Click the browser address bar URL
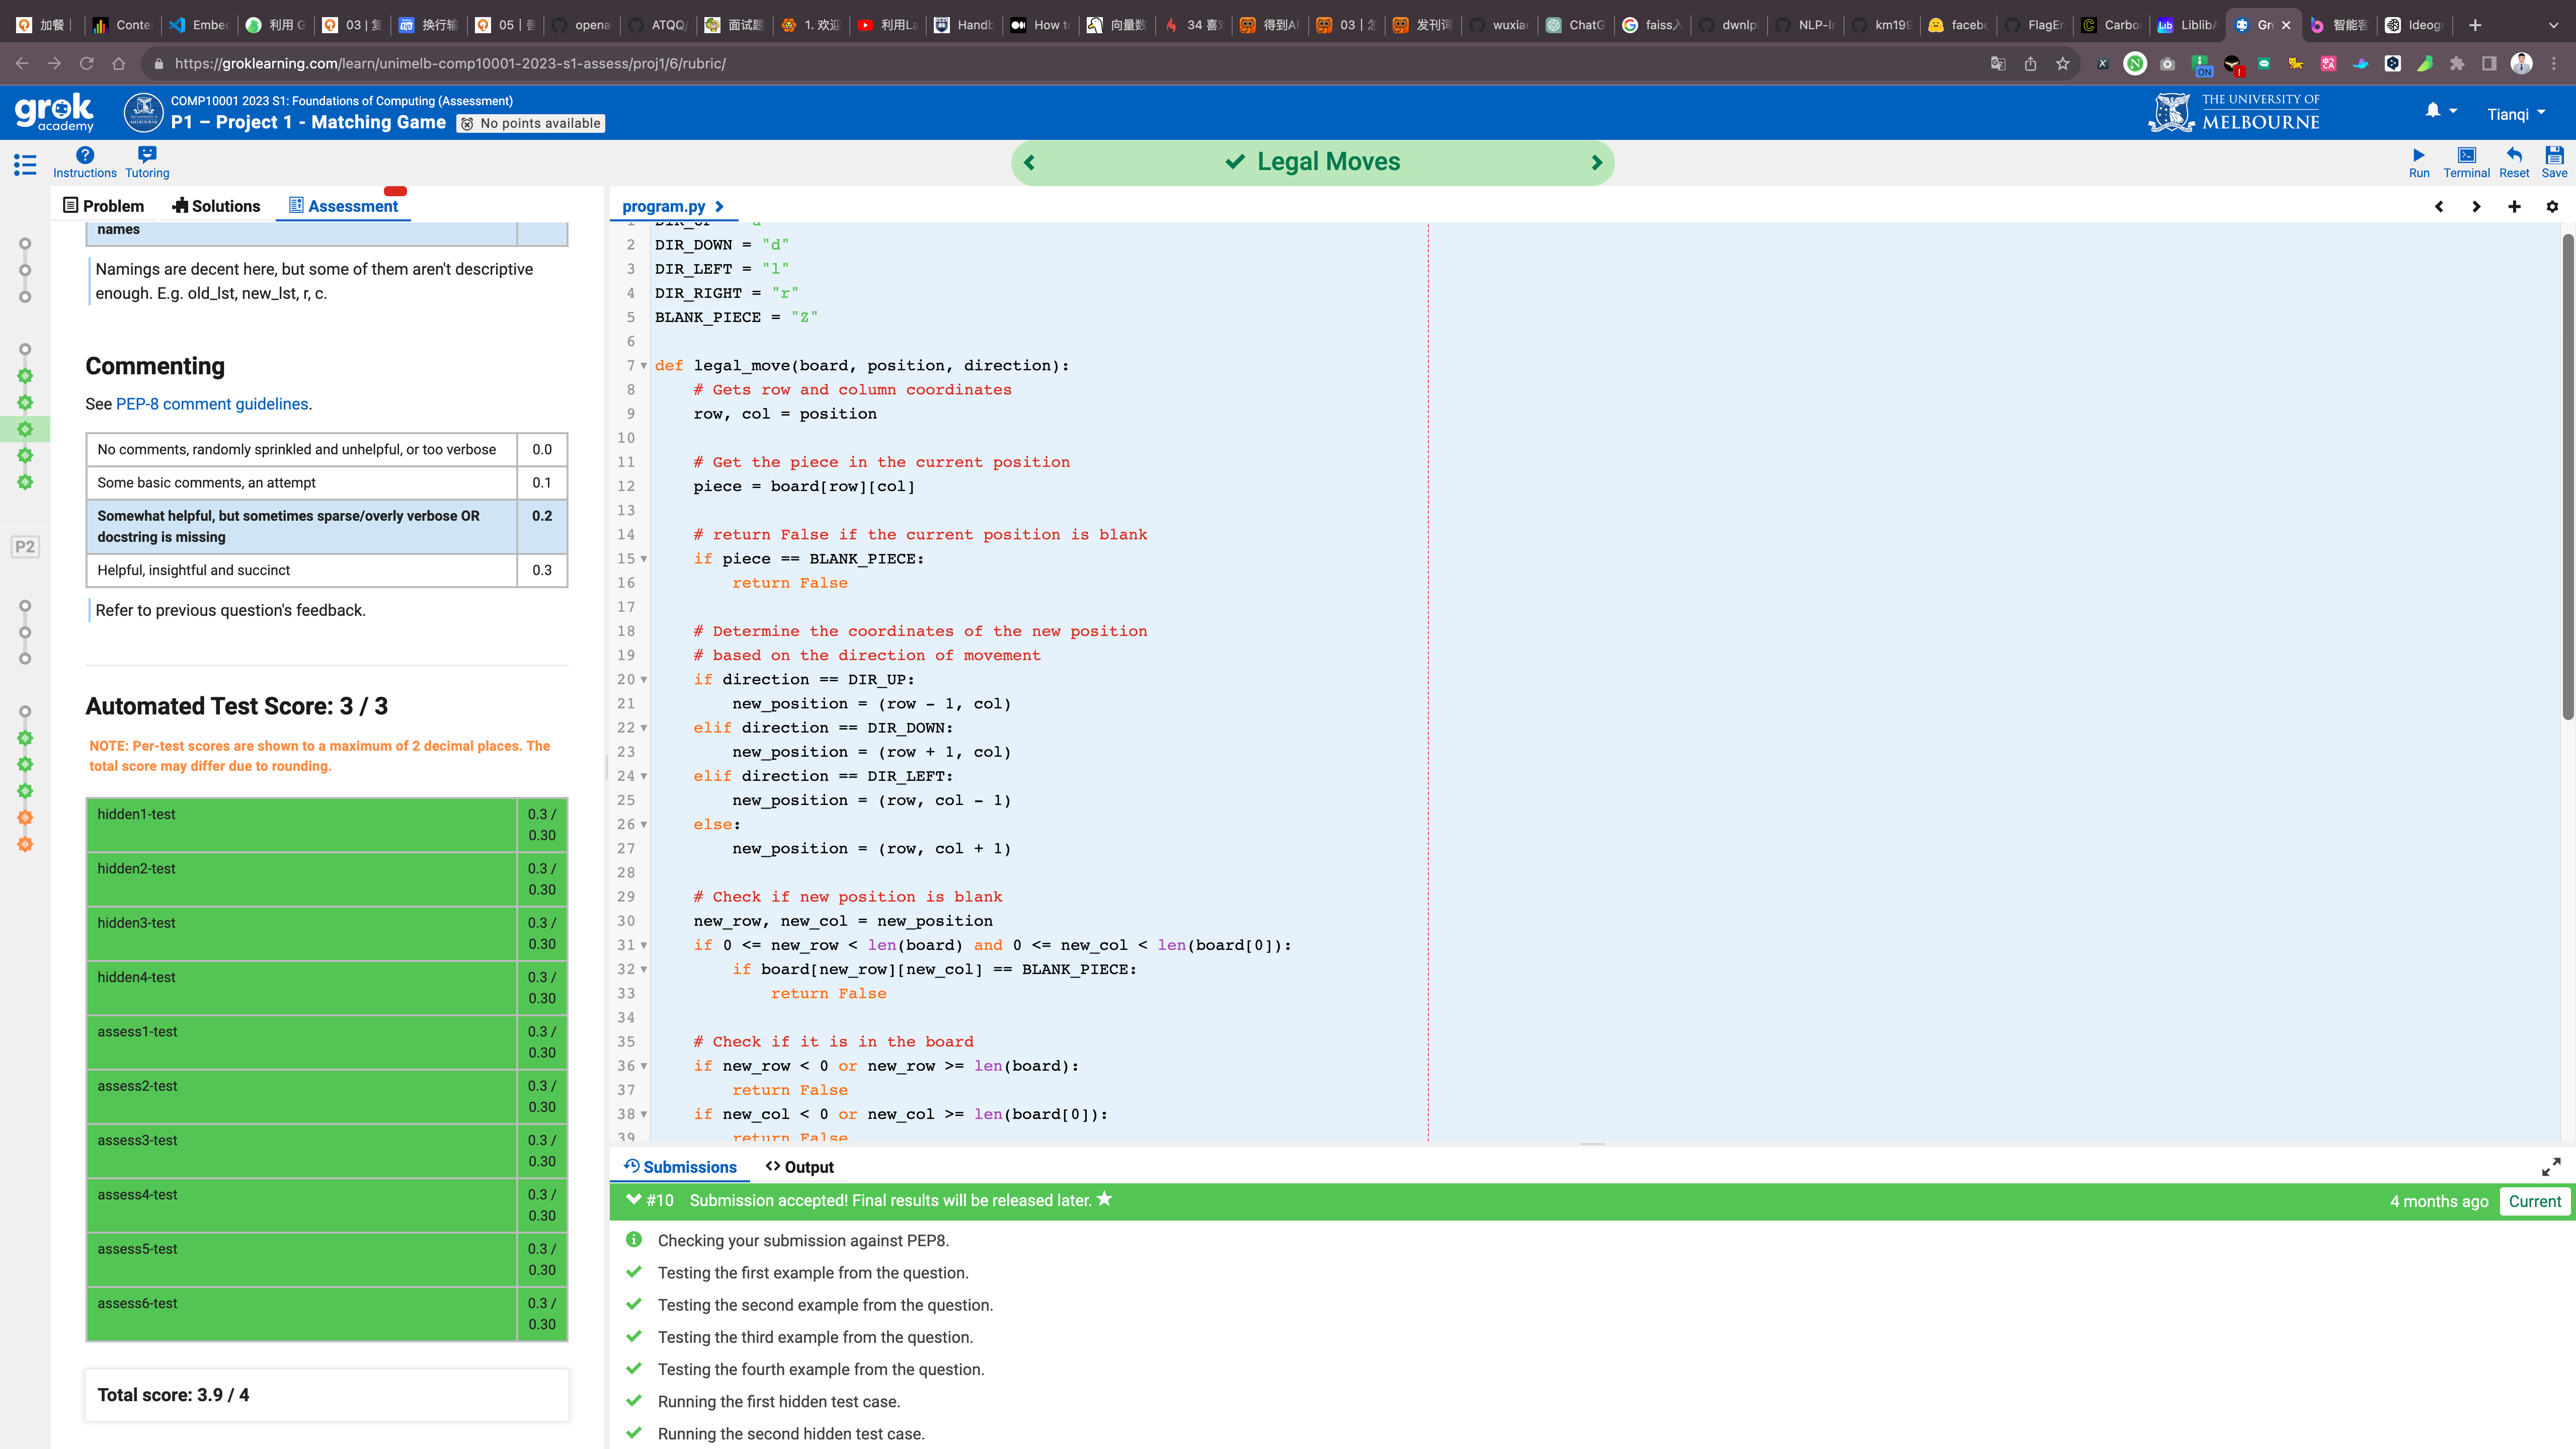Screen dimensions: 2576x1449 [450, 64]
